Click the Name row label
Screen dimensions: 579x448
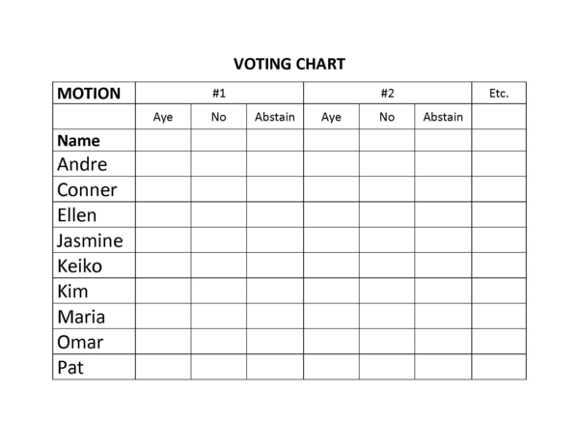pos(78,141)
